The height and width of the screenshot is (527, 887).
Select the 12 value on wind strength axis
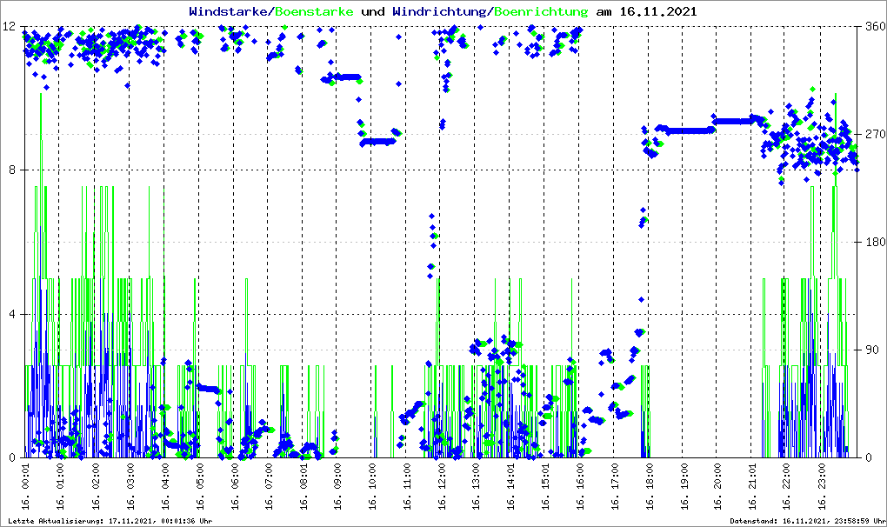pos(10,26)
